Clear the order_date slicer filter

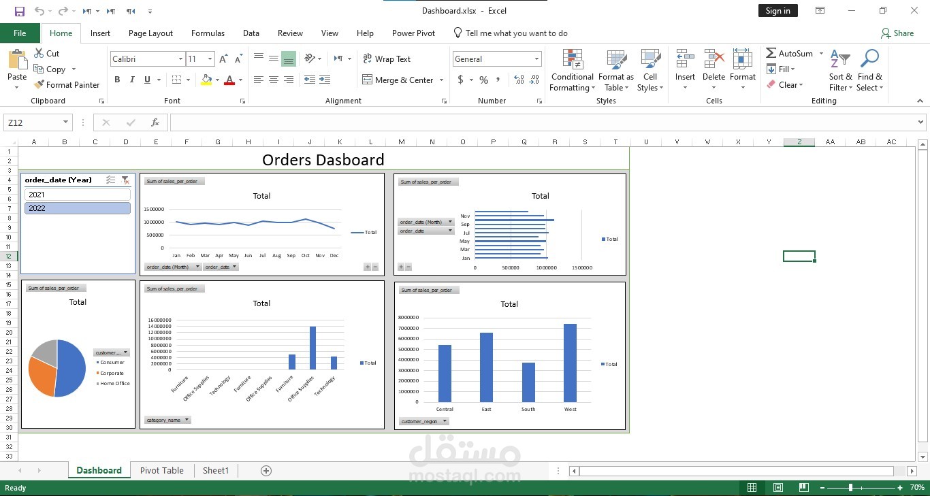[125, 180]
